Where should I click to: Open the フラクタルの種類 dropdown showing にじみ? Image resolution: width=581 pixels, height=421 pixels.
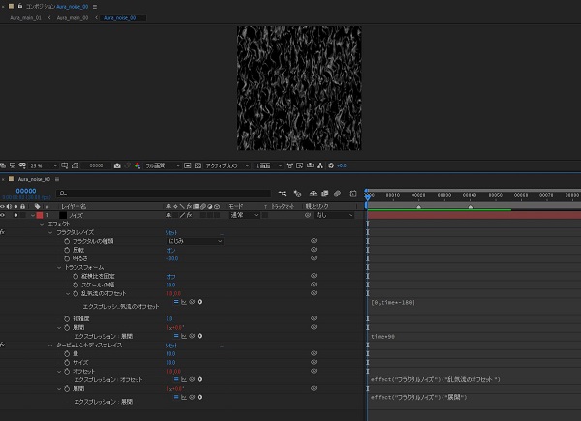(x=194, y=241)
